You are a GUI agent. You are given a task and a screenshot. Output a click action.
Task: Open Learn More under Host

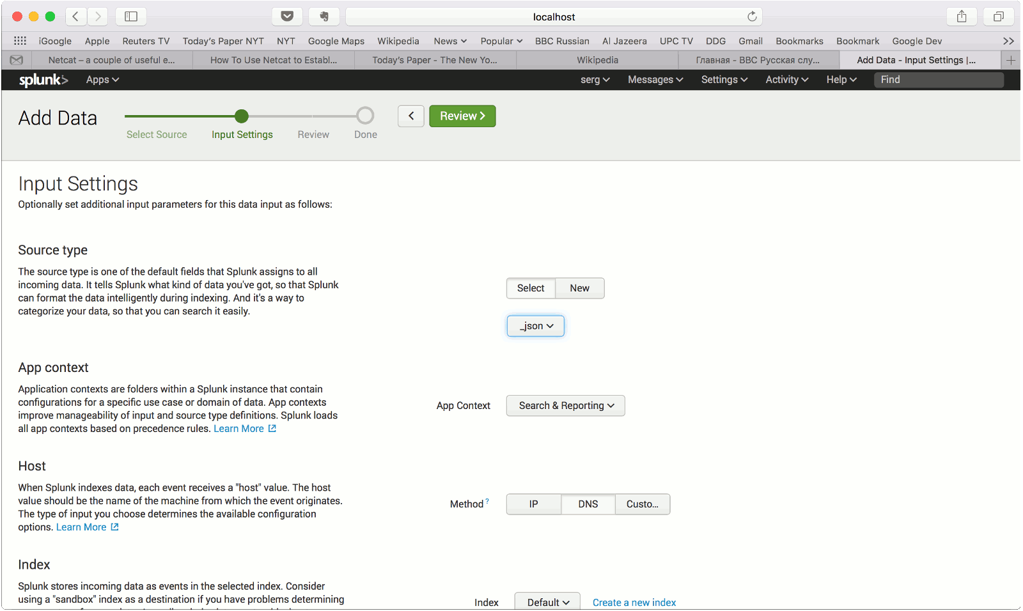[81, 527]
